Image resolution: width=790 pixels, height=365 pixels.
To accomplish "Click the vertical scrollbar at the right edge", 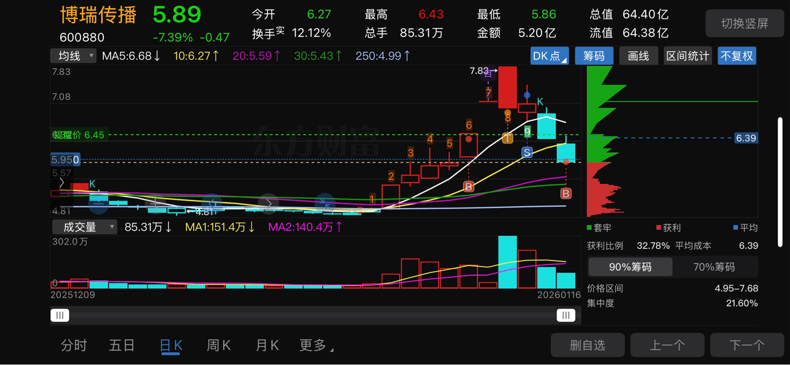I will point(780,182).
